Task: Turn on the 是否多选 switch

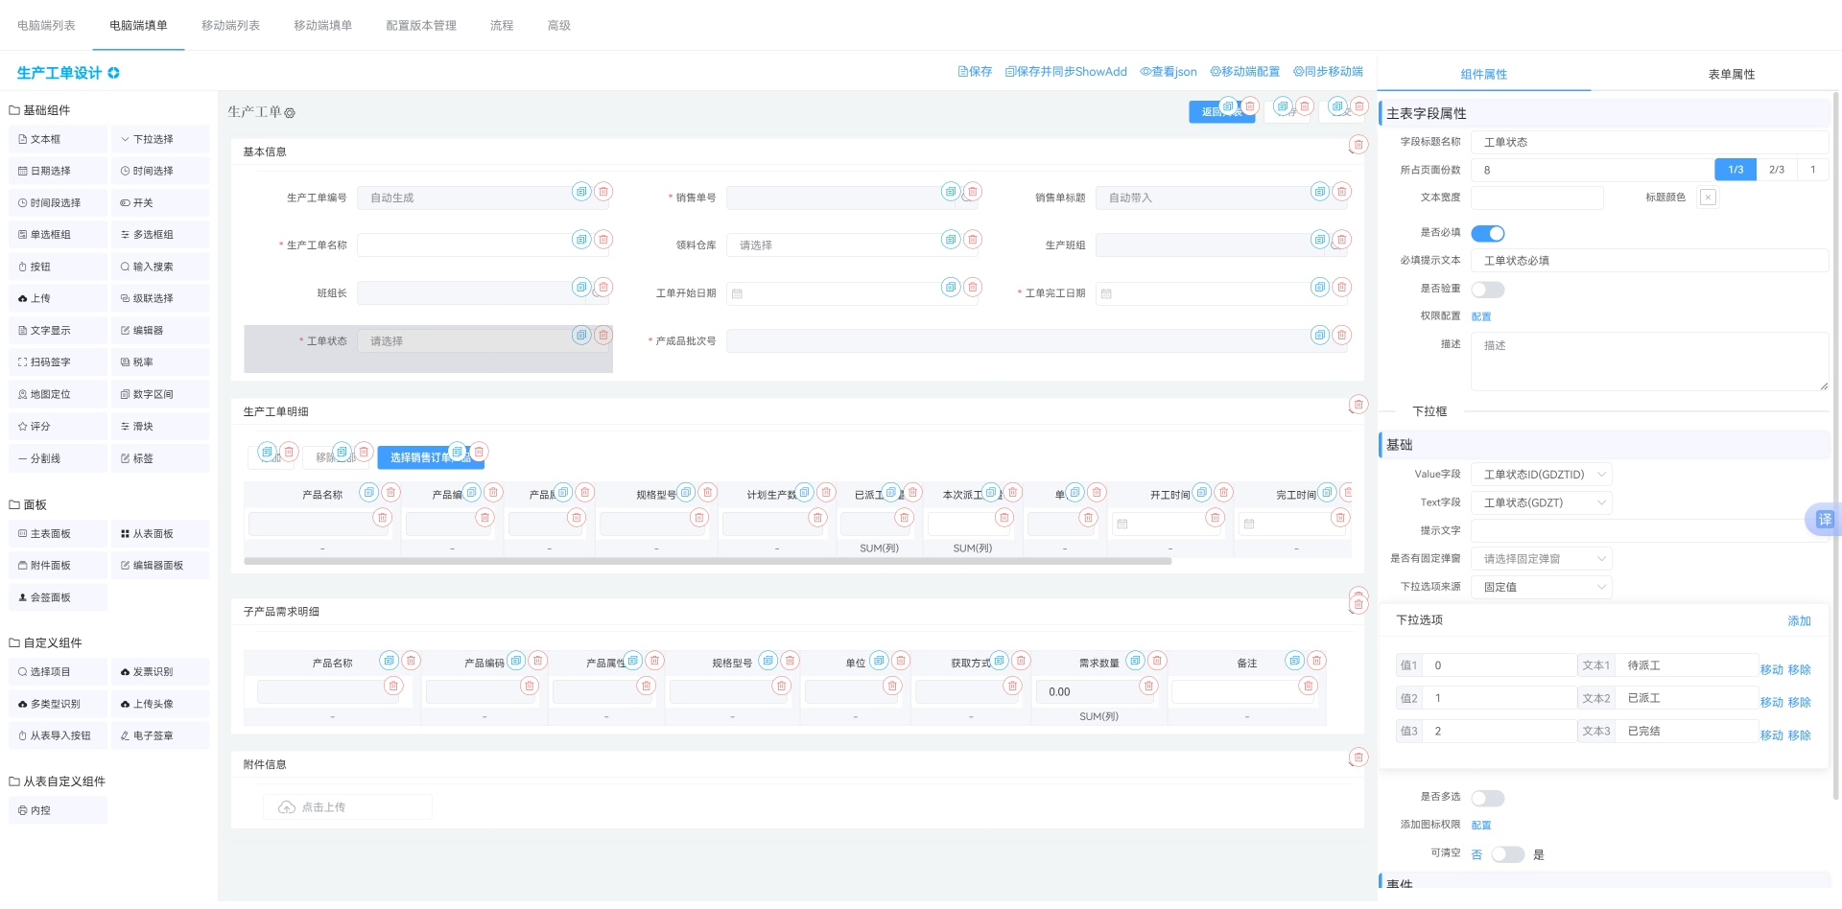Action: coord(1488,798)
